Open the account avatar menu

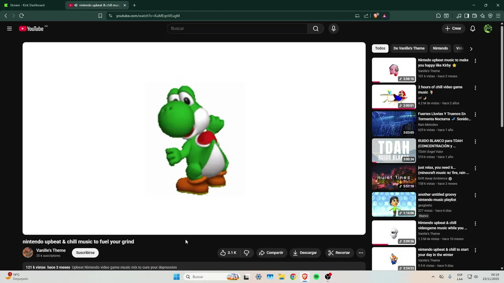pos(488,28)
